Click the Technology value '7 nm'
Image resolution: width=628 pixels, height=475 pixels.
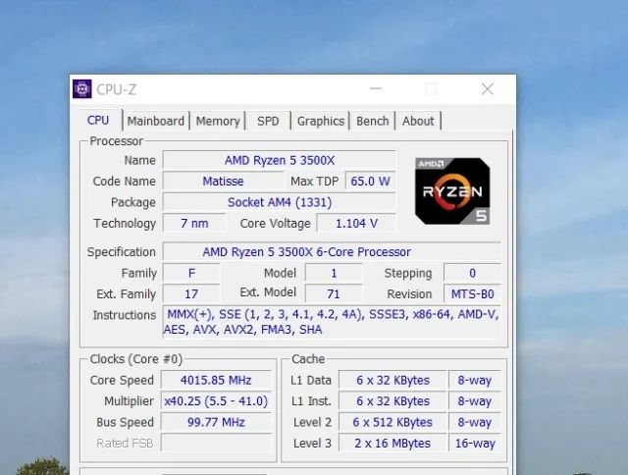pos(194,223)
